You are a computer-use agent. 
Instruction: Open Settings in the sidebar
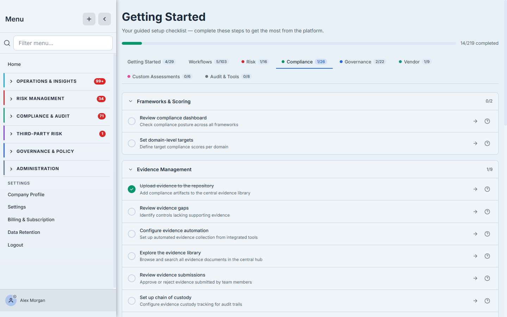coord(17,207)
